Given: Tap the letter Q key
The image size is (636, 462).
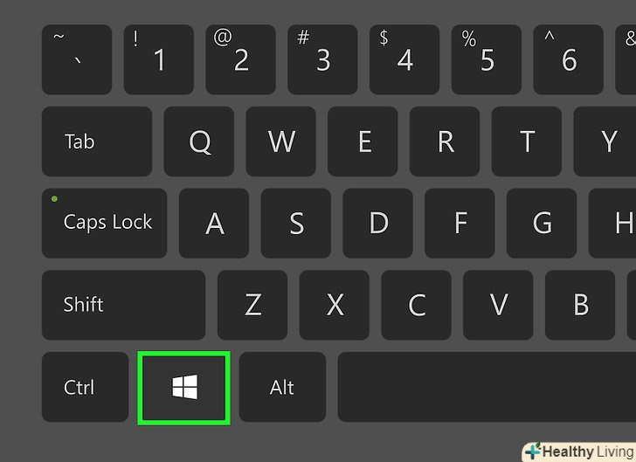Looking at the screenshot, I should pyautogui.click(x=199, y=141).
